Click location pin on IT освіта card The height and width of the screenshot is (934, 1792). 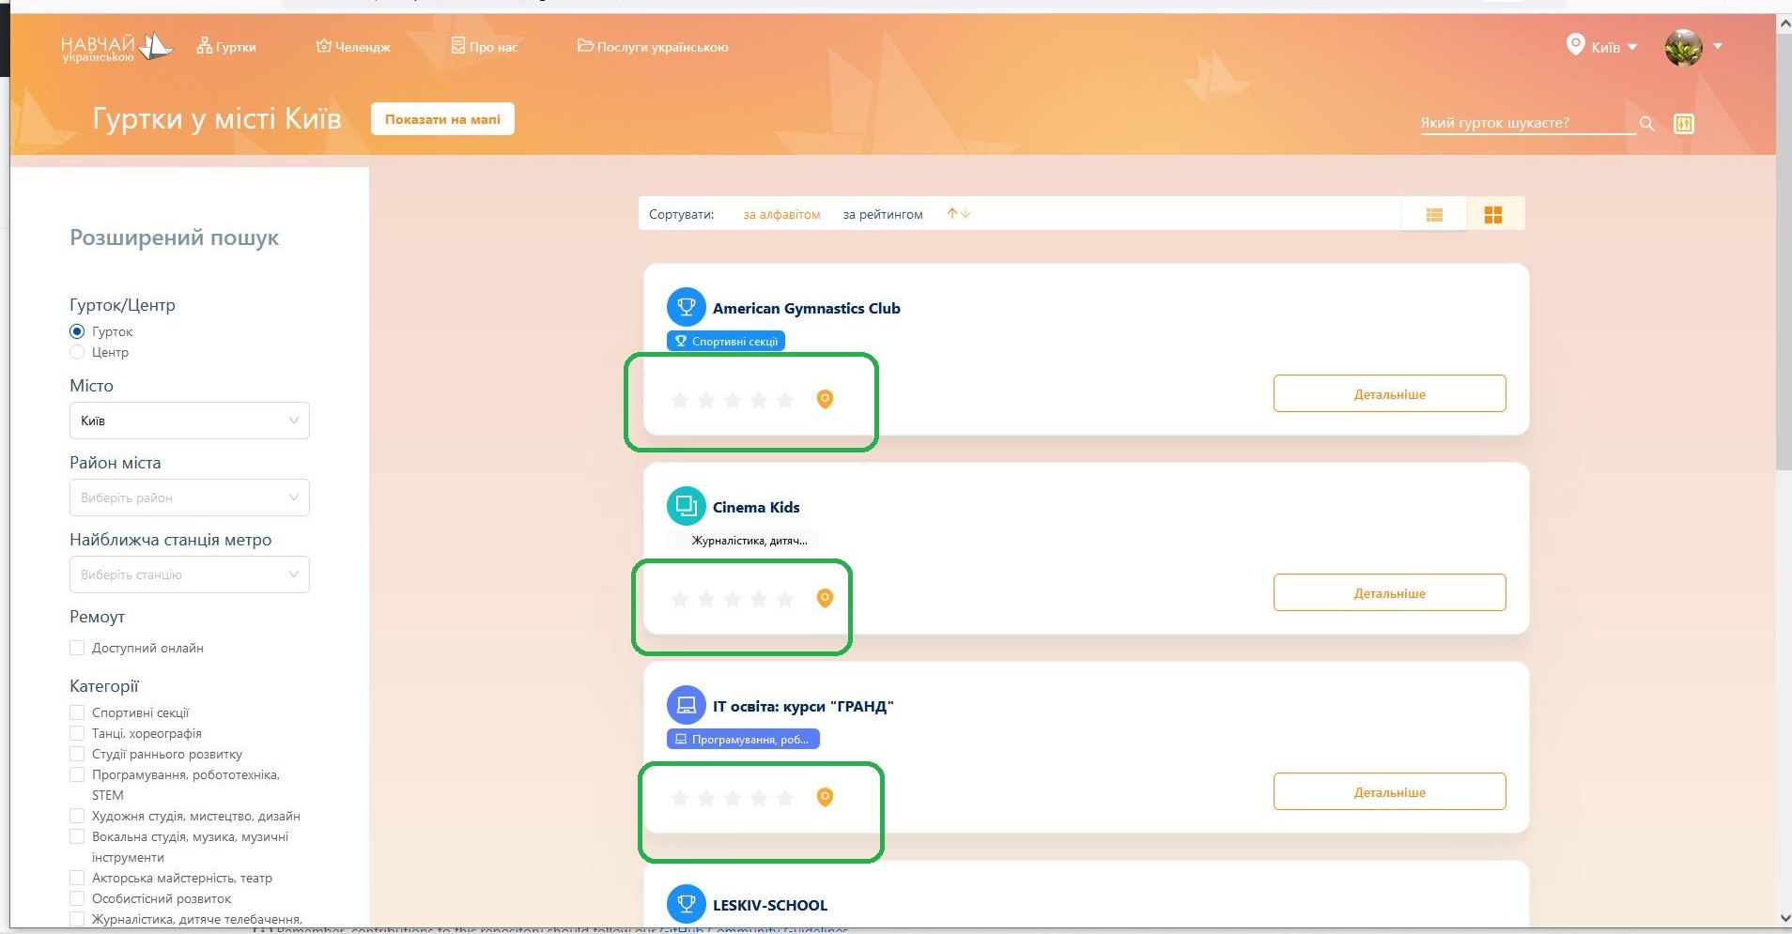coord(825,798)
